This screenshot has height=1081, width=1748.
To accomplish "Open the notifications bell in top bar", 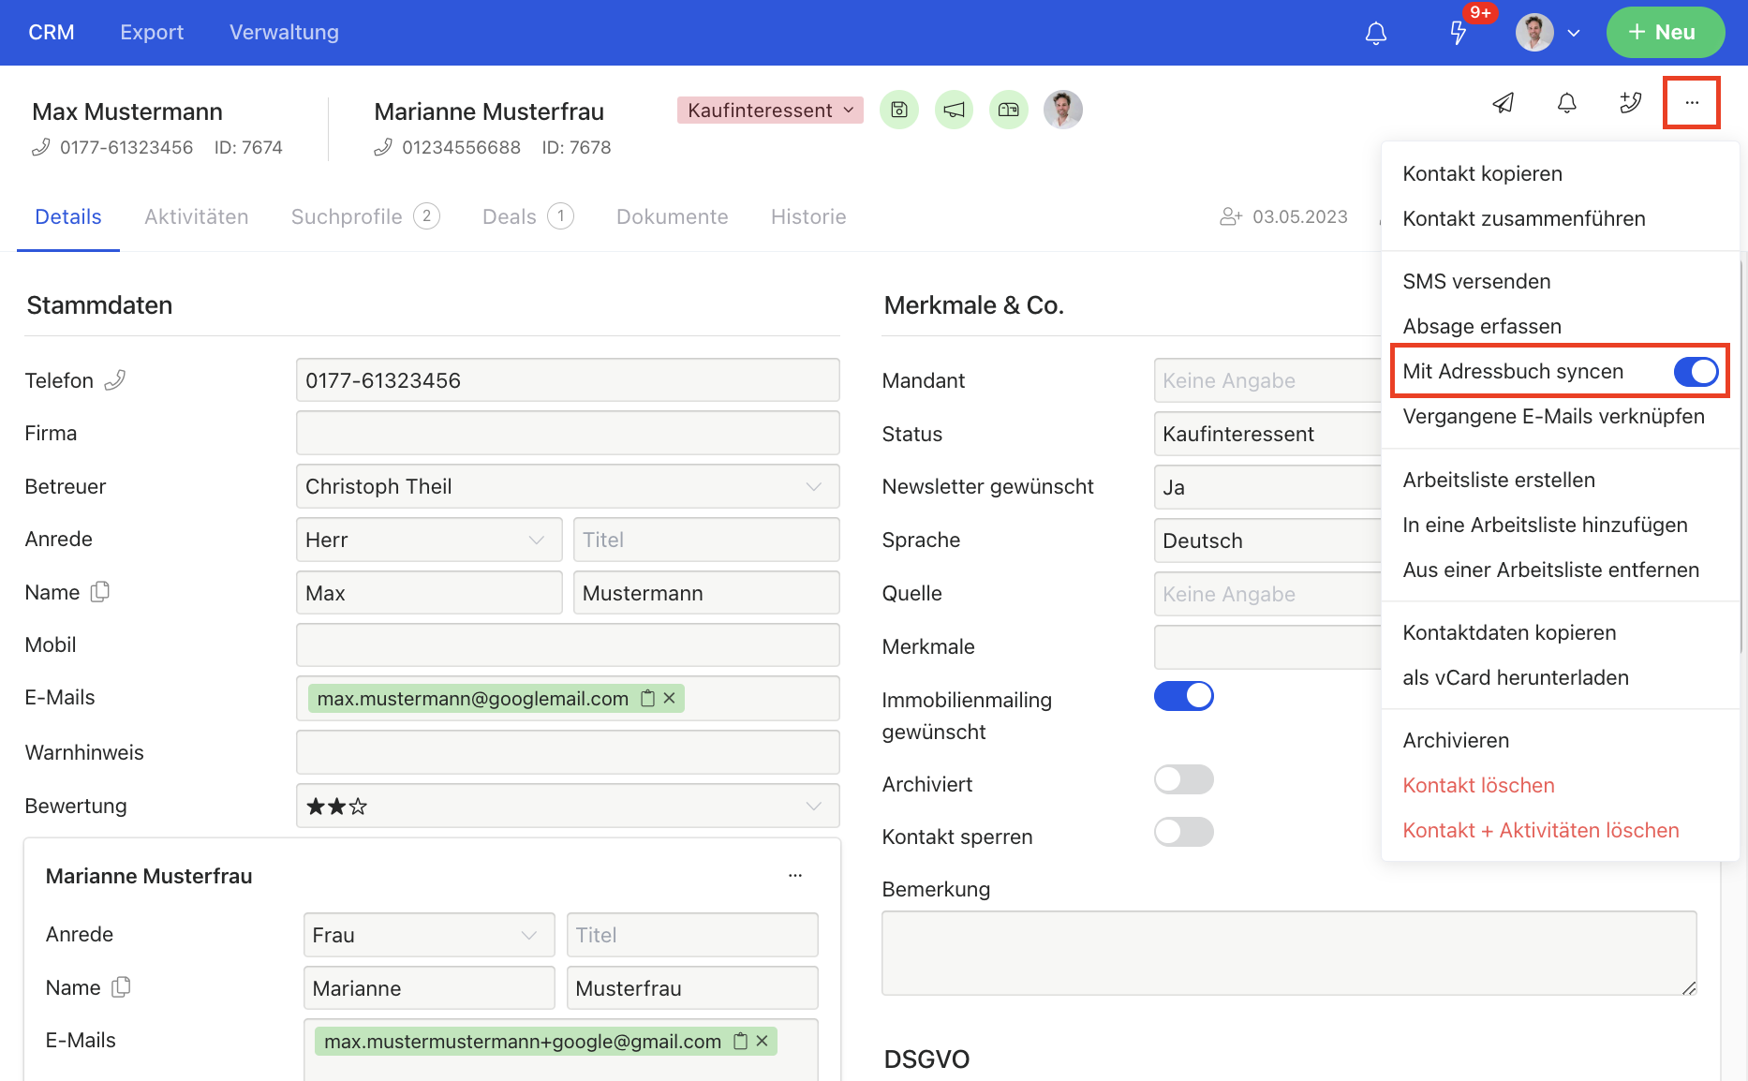I will pyautogui.click(x=1375, y=34).
